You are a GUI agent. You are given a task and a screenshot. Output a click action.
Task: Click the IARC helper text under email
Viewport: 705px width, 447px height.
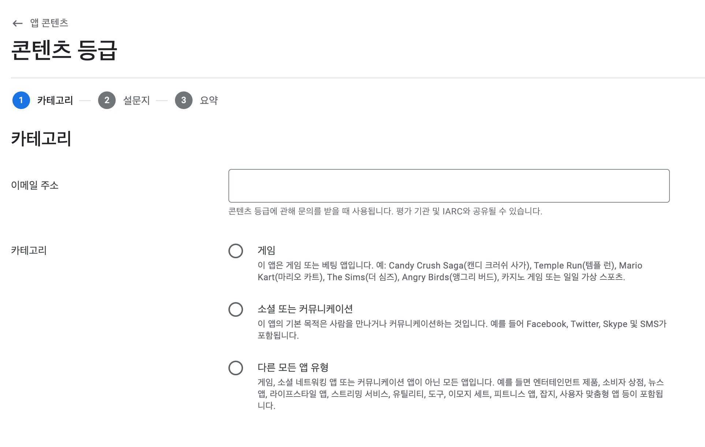pyautogui.click(x=385, y=211)
